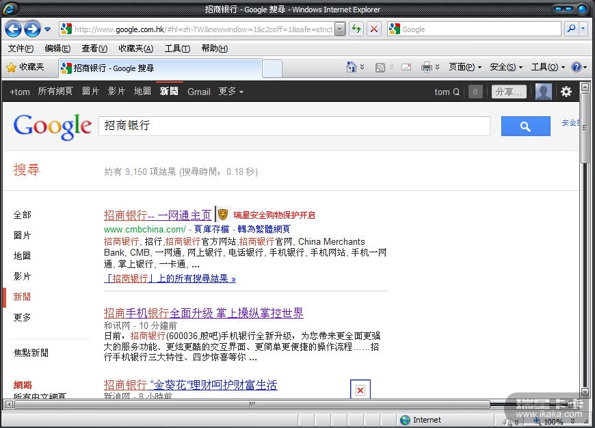595x428 pixels.
Task: Click the browser Back arrow button
Action: (13, 29)
